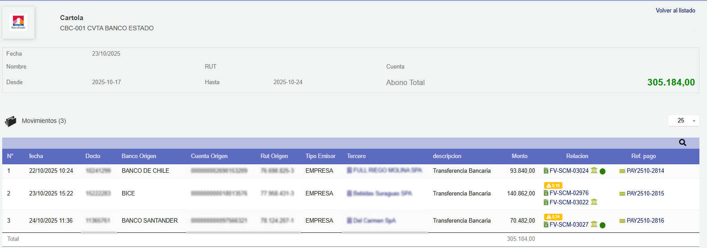The image size is (707, 248).
Task: Click the Banco Origen column header
Action: (139, 156)
